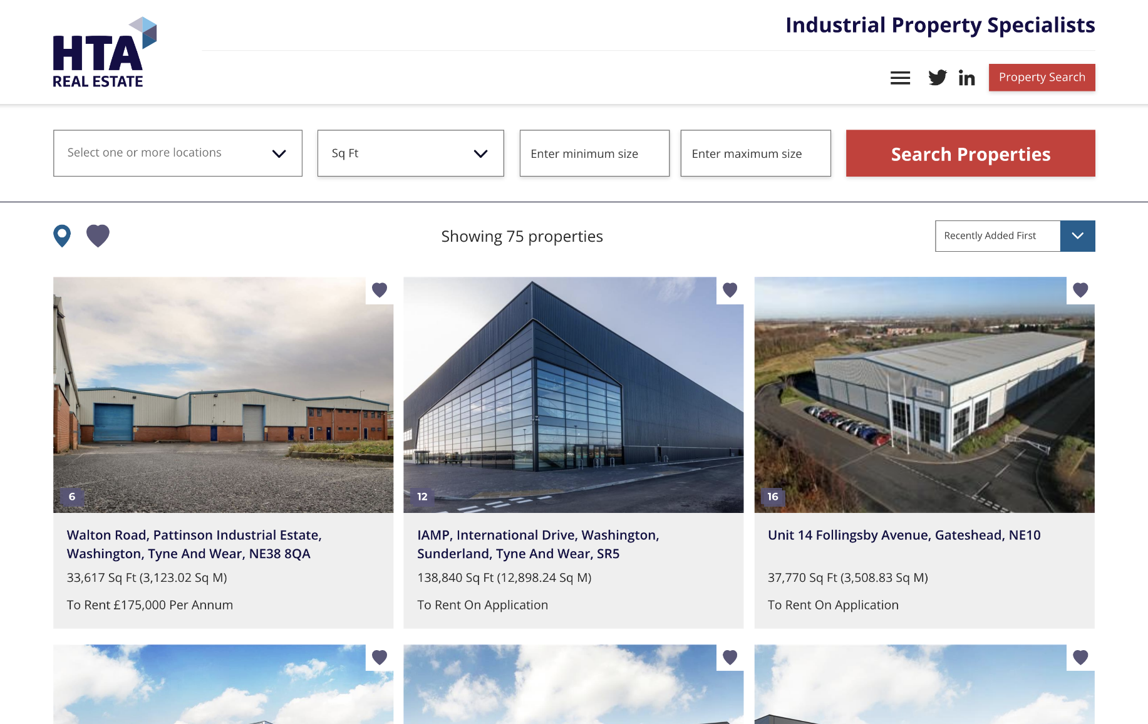Open IAMP, International Drive, Washington listing title

tap(538, 544)
